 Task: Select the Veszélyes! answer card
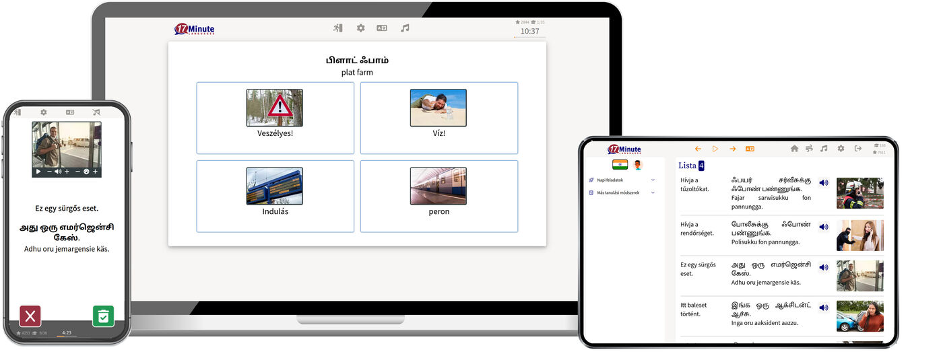(x=275, y=118)
